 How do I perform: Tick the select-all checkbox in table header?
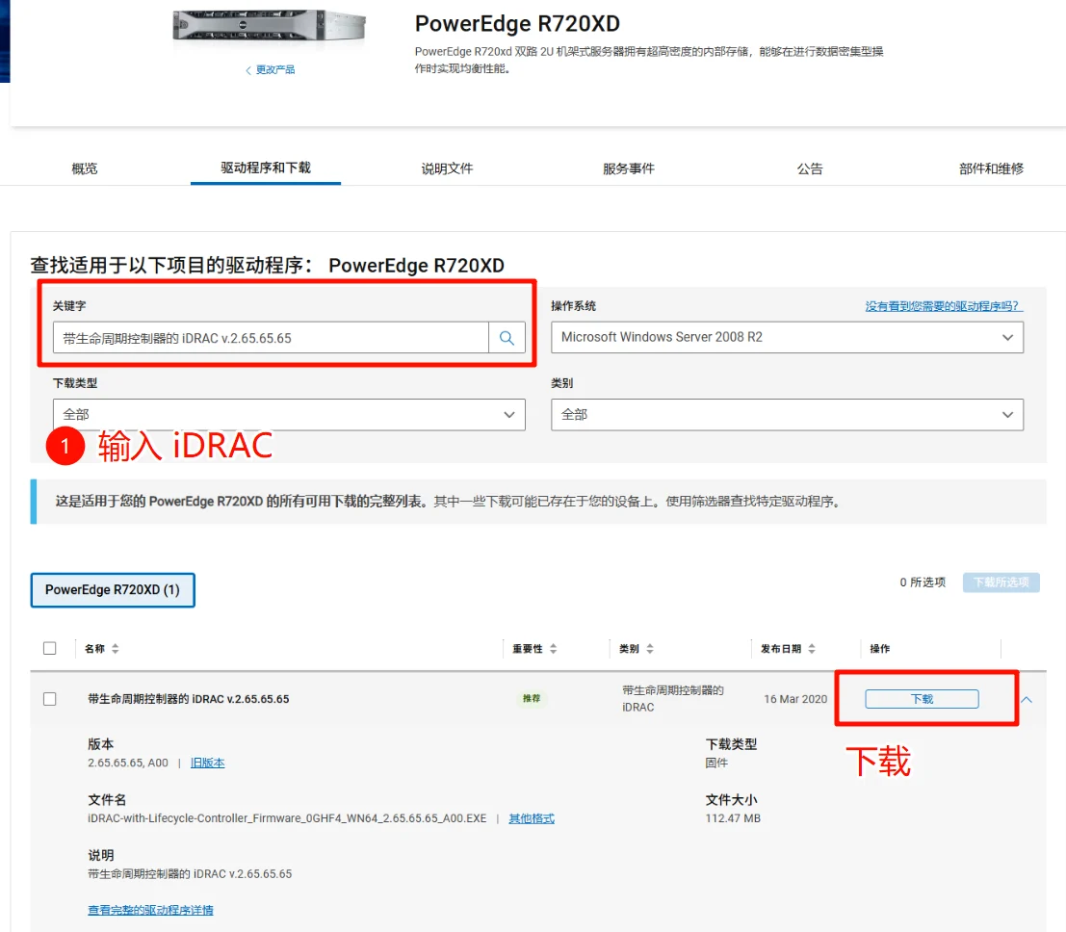(50, 648)
